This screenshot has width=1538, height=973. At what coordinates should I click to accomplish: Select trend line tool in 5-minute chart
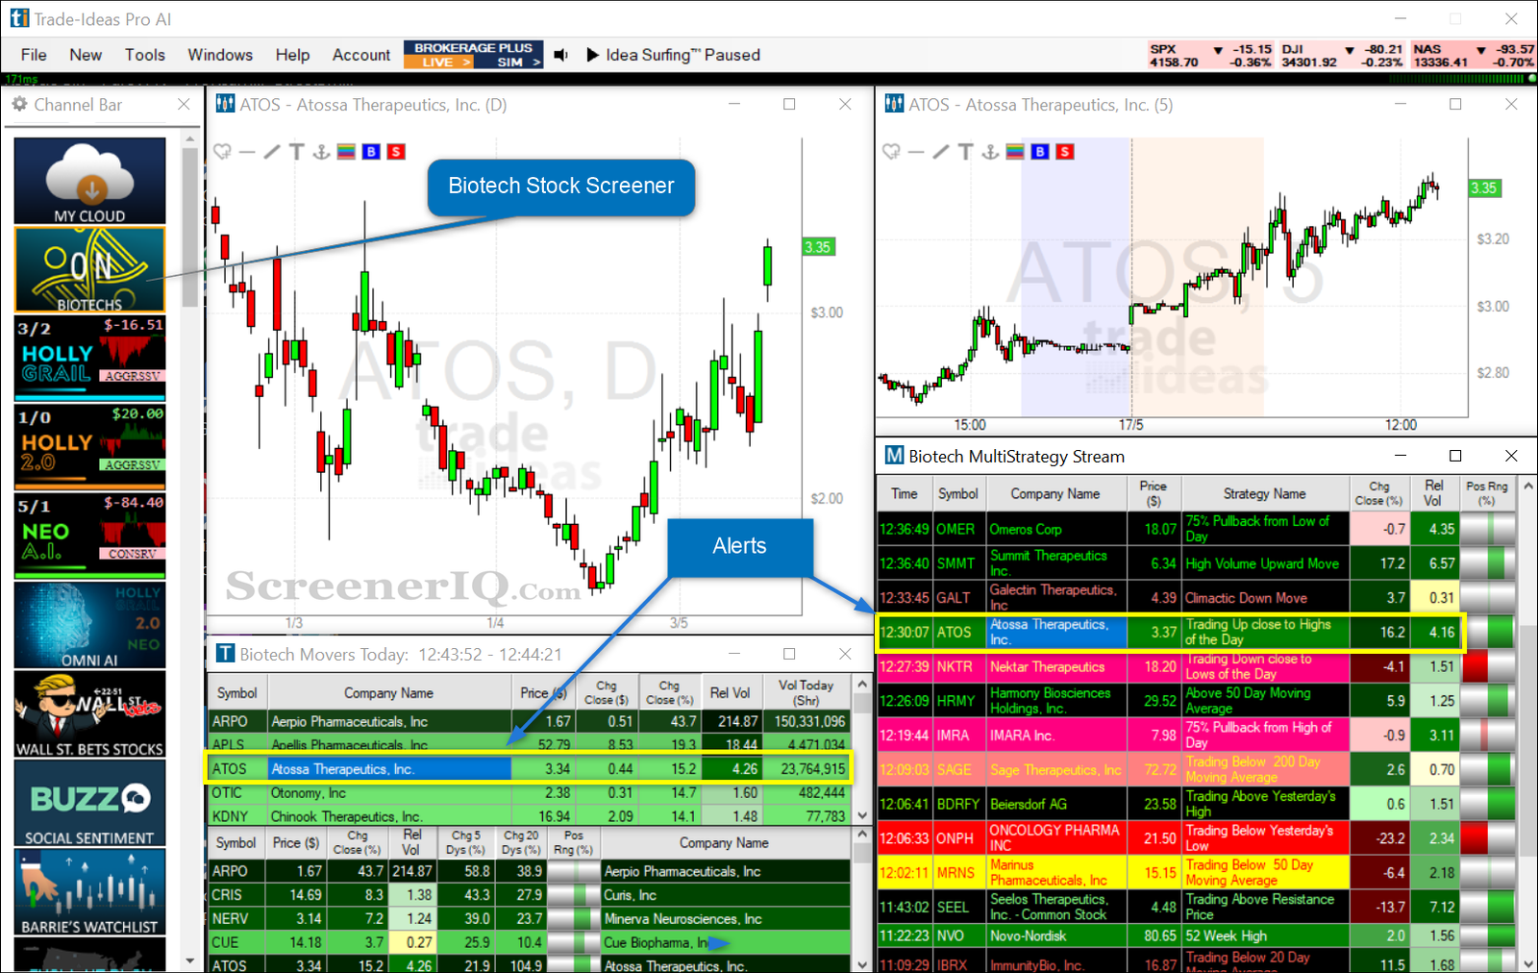pos(941,152)
